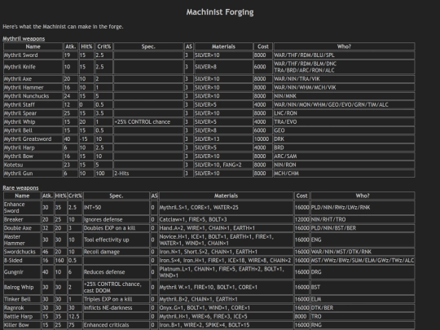Screen dimensions: 440x330
Task: Click the 8000 cost for Battle Harp
Action: [x=301, y=316]
